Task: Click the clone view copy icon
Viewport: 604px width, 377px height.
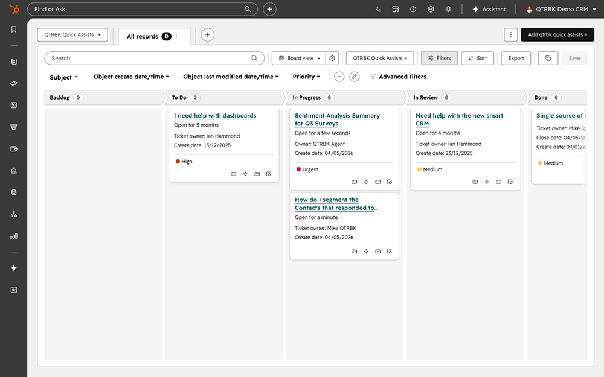Action: tap(548, 58)
